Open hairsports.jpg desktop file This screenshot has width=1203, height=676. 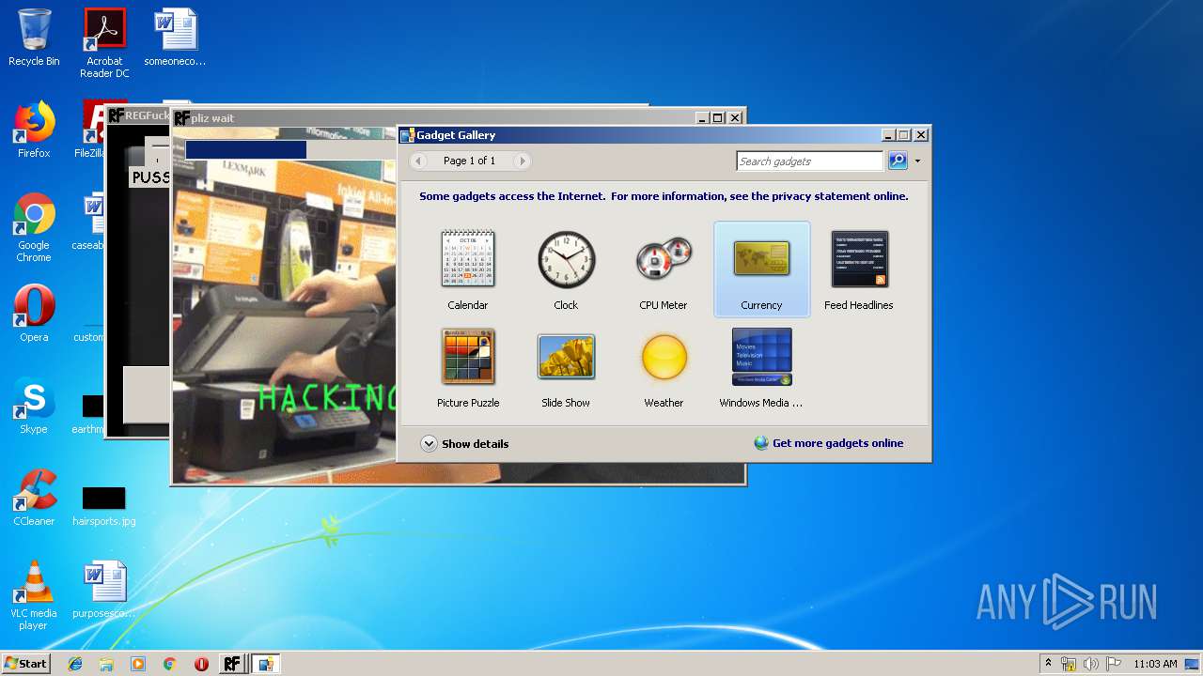104,504
